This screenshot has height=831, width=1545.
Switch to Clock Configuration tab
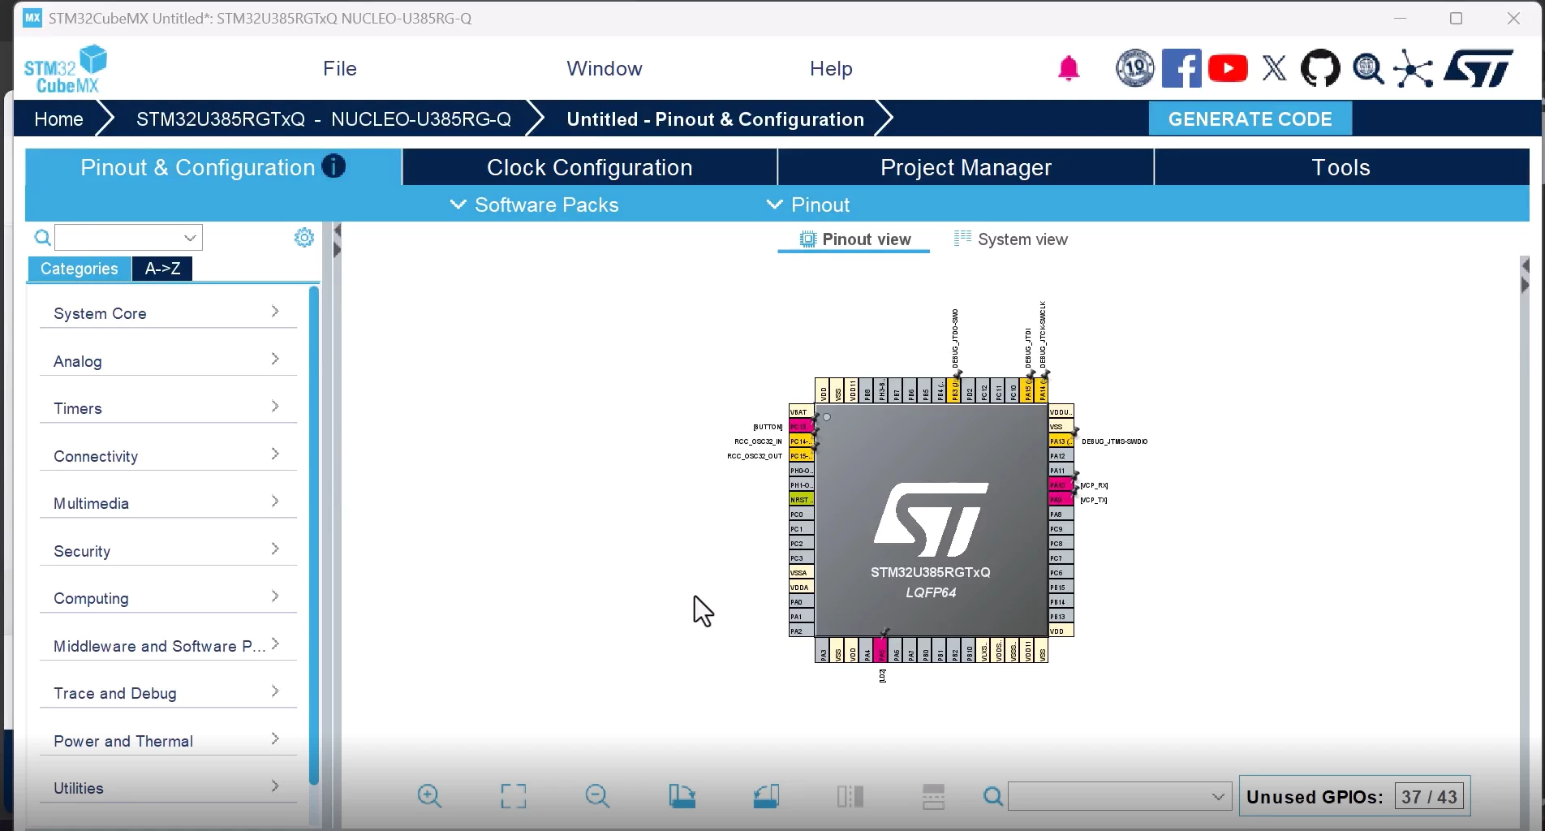pos(589,167)
